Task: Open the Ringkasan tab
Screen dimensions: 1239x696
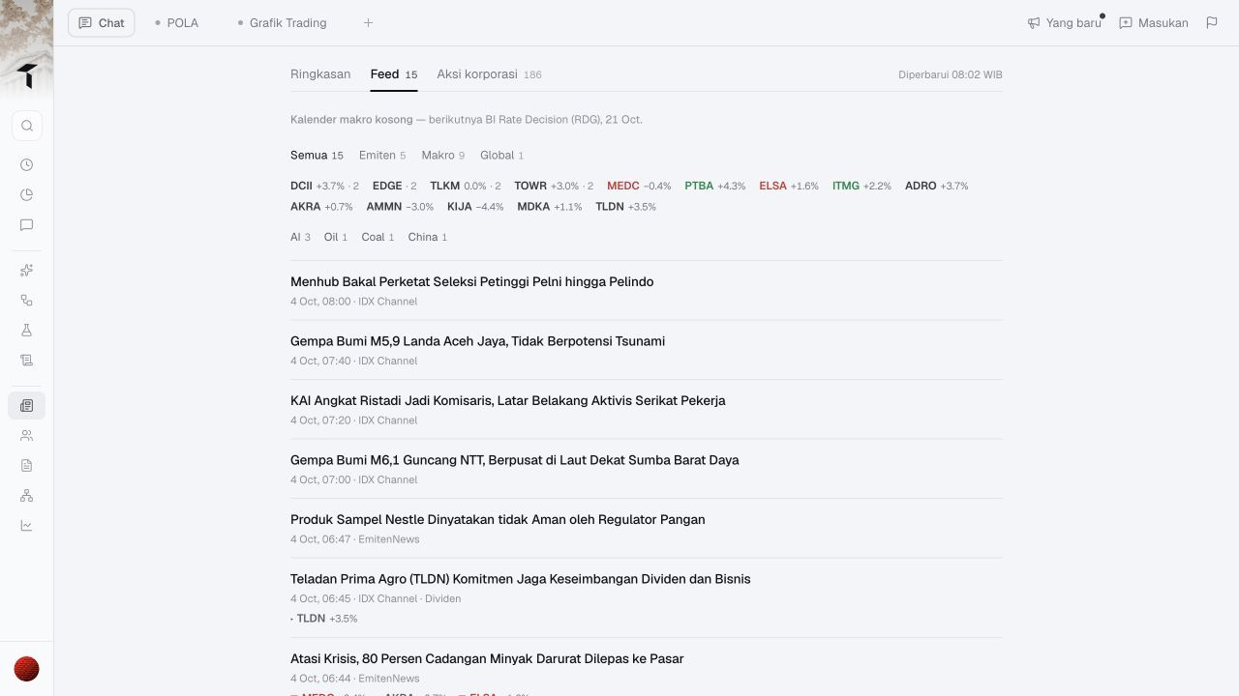Action: (x=320, y=74)
